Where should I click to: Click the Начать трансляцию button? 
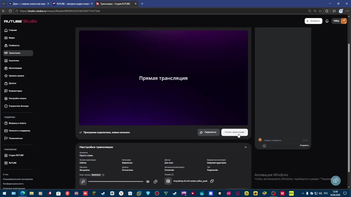[x=234, y=132]
